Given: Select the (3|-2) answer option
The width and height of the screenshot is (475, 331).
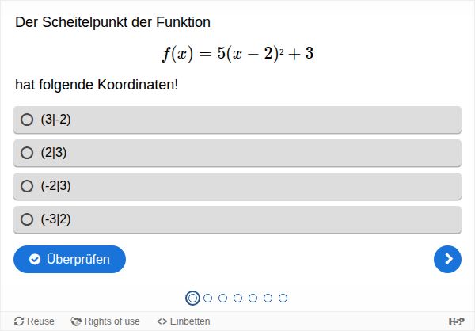Looking at the screenshot, I should tap(27, 120).
